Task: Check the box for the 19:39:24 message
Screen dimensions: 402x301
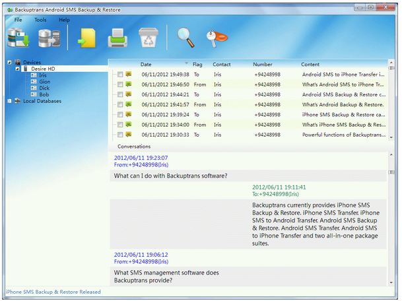Action: (x=120, y=115)
